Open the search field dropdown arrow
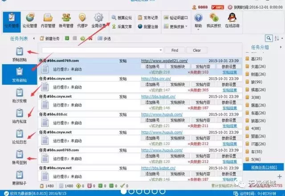This screenshot has width=285, height=196. pyautogui.click(x=161, y=50)
